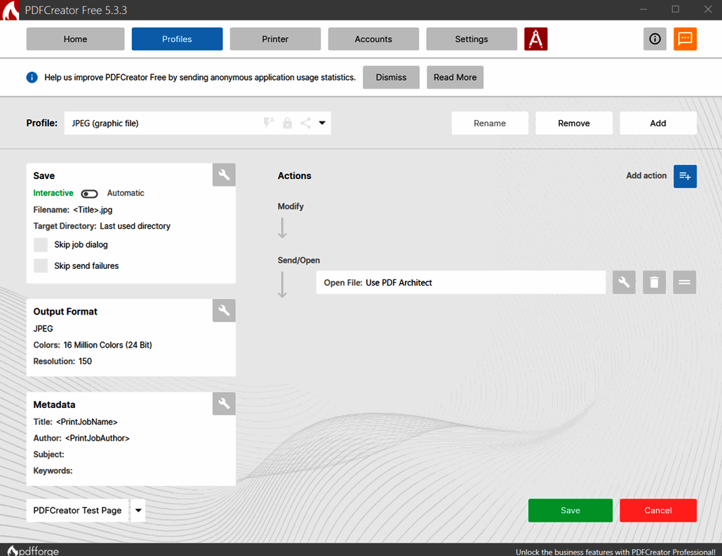
Task: Click the Target Directory: Last used directory text
Action: [102, 226]
